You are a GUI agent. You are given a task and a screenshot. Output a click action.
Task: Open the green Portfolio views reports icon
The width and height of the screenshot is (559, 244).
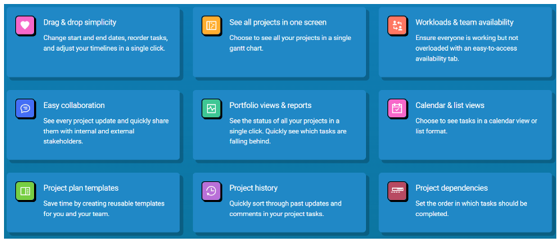coord(211,108)
